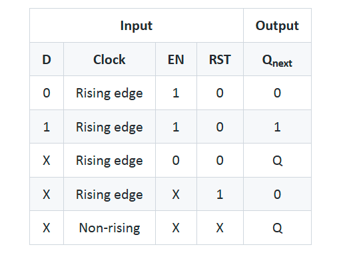This screenshot has width=337, height=255.
Task: Click the Output header cell
Action: click(x=277, y=25)
